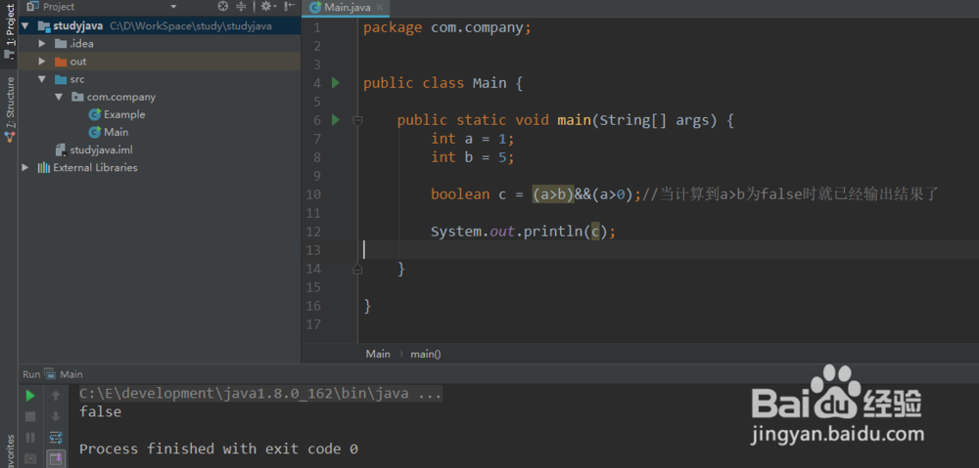Screen dimensions: 979x468
Task: Toggle Use Soft Wraps in console
Action: (x=56, y=438)
